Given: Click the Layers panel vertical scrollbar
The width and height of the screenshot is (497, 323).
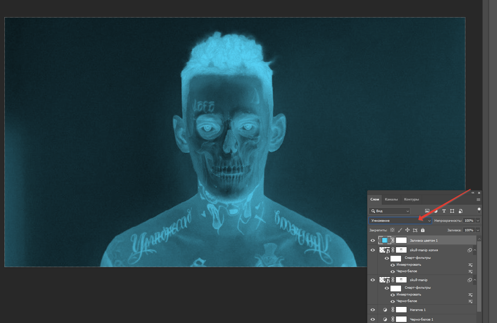Looking at the screenshot, I should [479, 276].
